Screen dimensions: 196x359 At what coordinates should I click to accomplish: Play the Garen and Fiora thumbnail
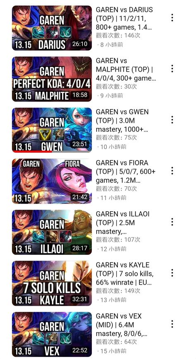pyautogui.click(x=52, y=181)
